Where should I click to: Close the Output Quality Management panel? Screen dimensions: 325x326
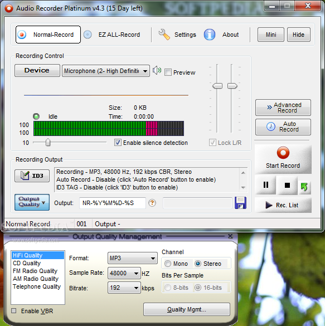pos(230,236)
